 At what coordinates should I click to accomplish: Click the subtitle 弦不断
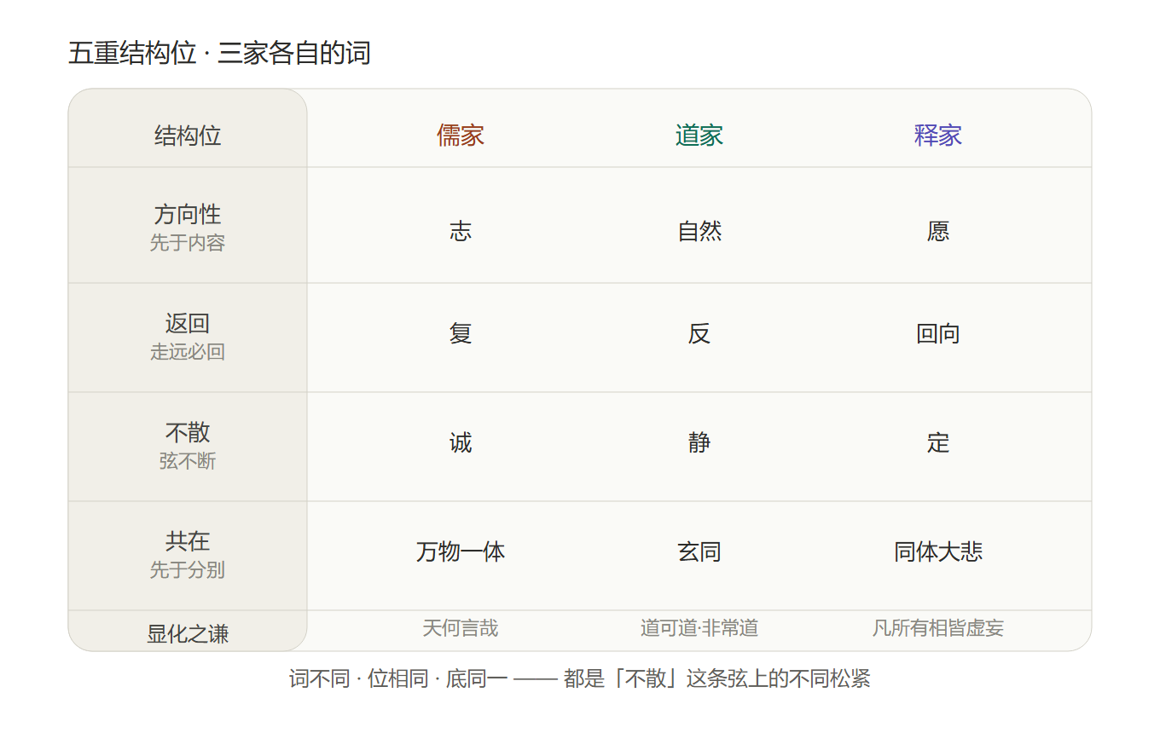188,461
